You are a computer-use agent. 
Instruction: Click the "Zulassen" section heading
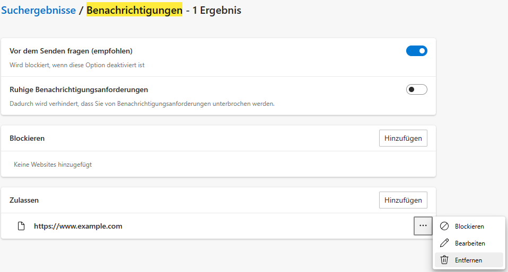point(24,200)
